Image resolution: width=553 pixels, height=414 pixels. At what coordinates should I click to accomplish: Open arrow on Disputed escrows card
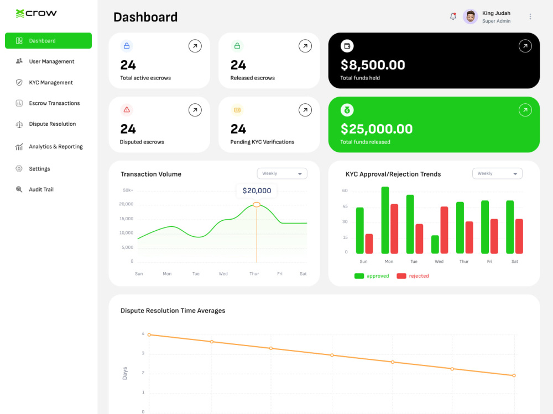pyautogui.click(x=195, y=110)
